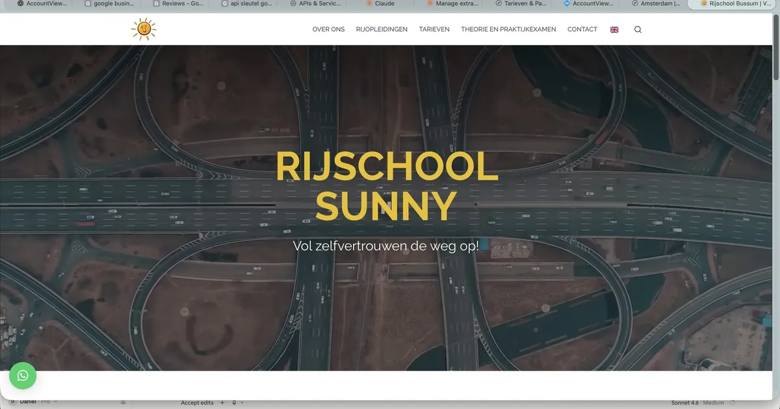Switch to the Amsterdam browser tab

[x=656, y=3]
